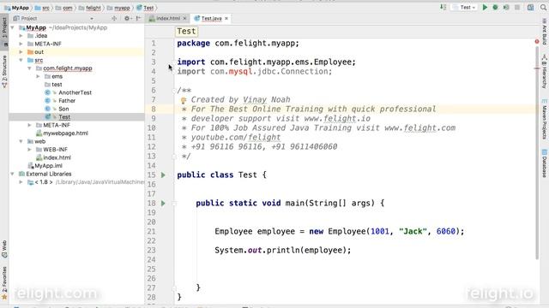Expand META-INF folder under src
The width and height of the screenshot is (549, 308).
[x=30, y=125]
